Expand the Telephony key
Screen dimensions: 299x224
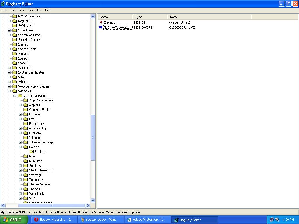pyautogui.click(x=20, y=180)
